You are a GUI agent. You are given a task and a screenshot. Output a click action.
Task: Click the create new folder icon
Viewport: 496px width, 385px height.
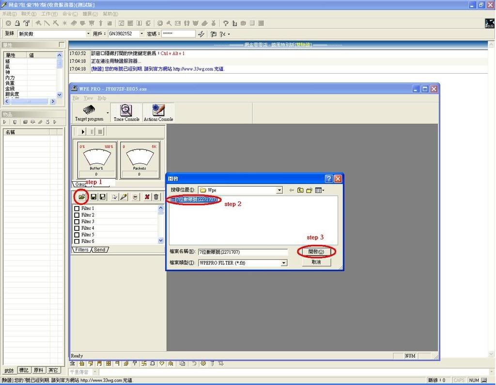pyautogui.click(x=309, y=191)
